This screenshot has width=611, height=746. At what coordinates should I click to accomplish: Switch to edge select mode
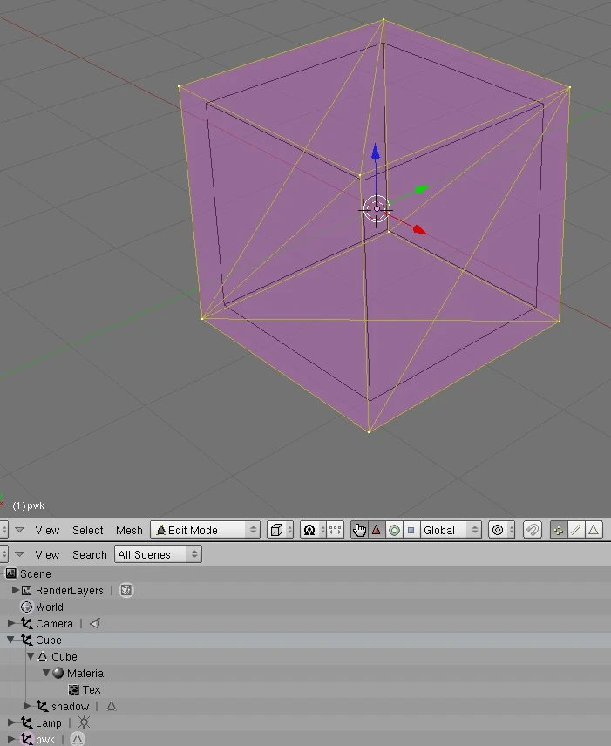[x=576, y=530]
